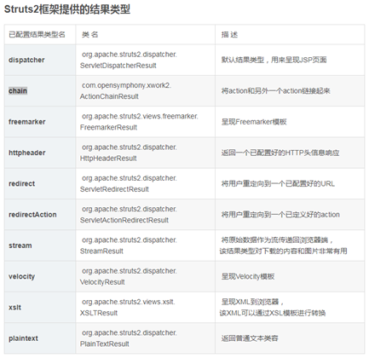Click description '默认结果类型，用来呈现JSP页面'
The height and width of the screenshot is (358, 369).
coord(274,60)
